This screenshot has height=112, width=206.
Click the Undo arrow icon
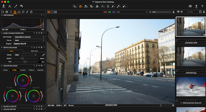[x=22, y=6]
